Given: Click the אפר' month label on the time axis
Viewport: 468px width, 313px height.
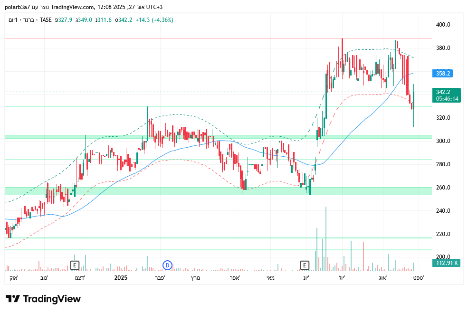Looking at the screenshot, I should (235, 278).
